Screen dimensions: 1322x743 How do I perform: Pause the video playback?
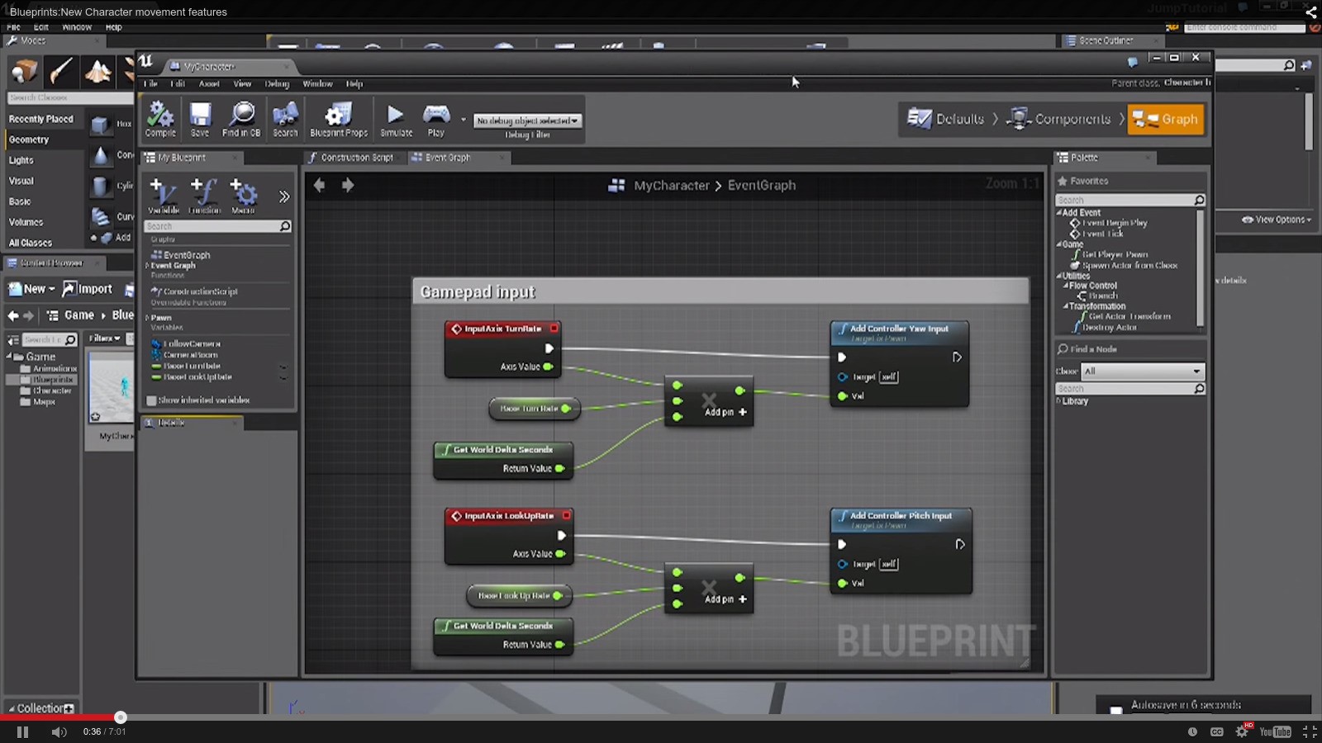(x=22, y=731)
